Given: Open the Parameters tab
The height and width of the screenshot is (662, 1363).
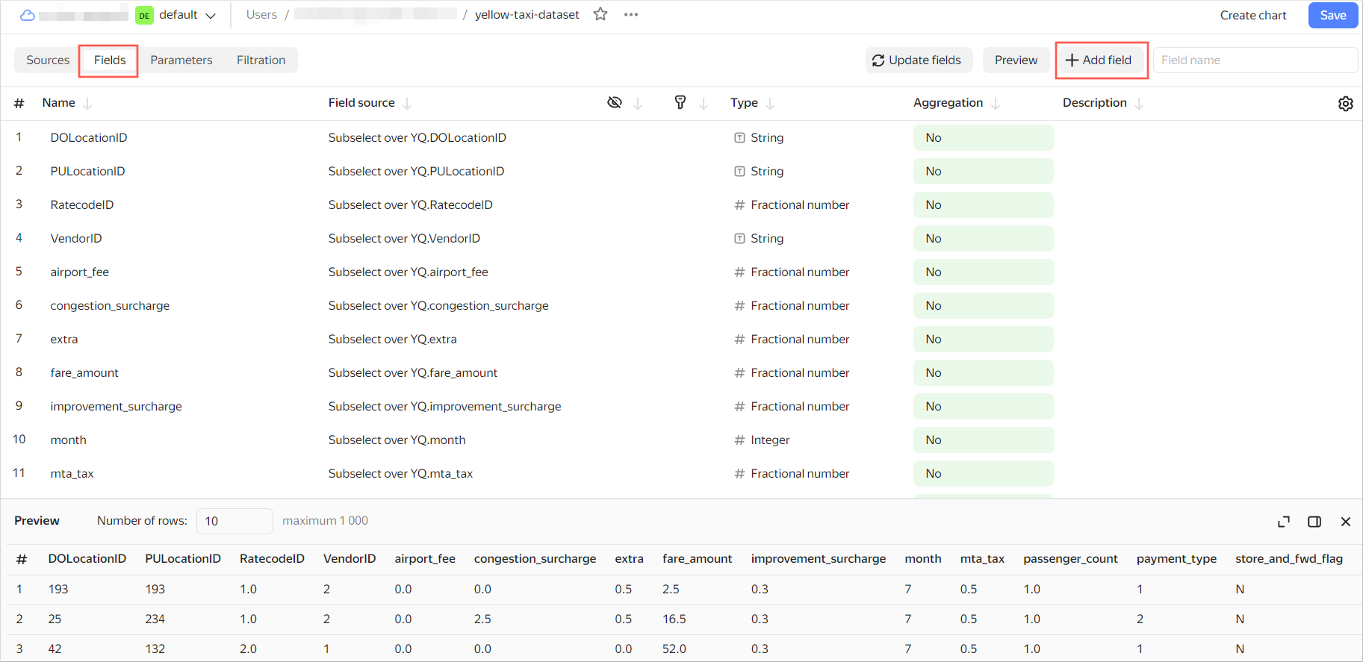Looking at the screenshot, I should 181,60.
